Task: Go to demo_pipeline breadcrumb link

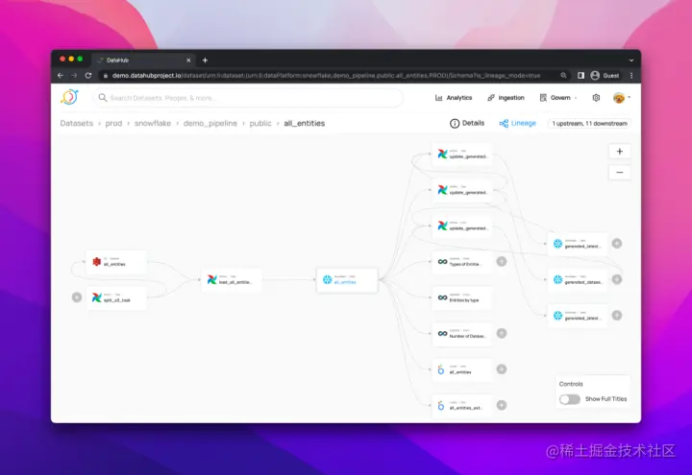Action: (210, 124)
